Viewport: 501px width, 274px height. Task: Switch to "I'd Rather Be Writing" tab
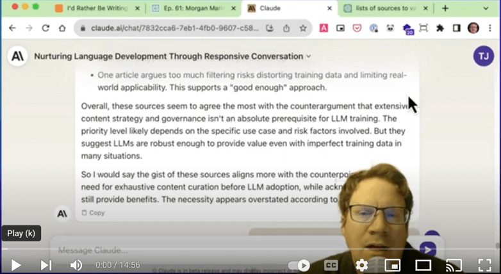click(95, 9)
